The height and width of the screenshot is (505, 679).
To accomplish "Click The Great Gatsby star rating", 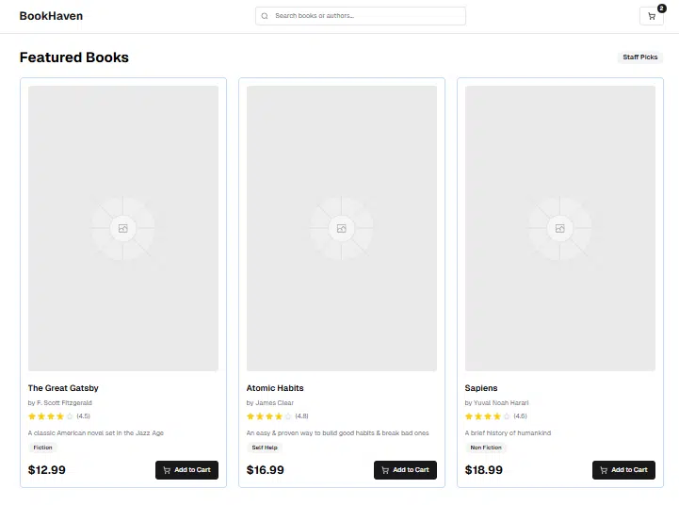I will tap(51, 416).
